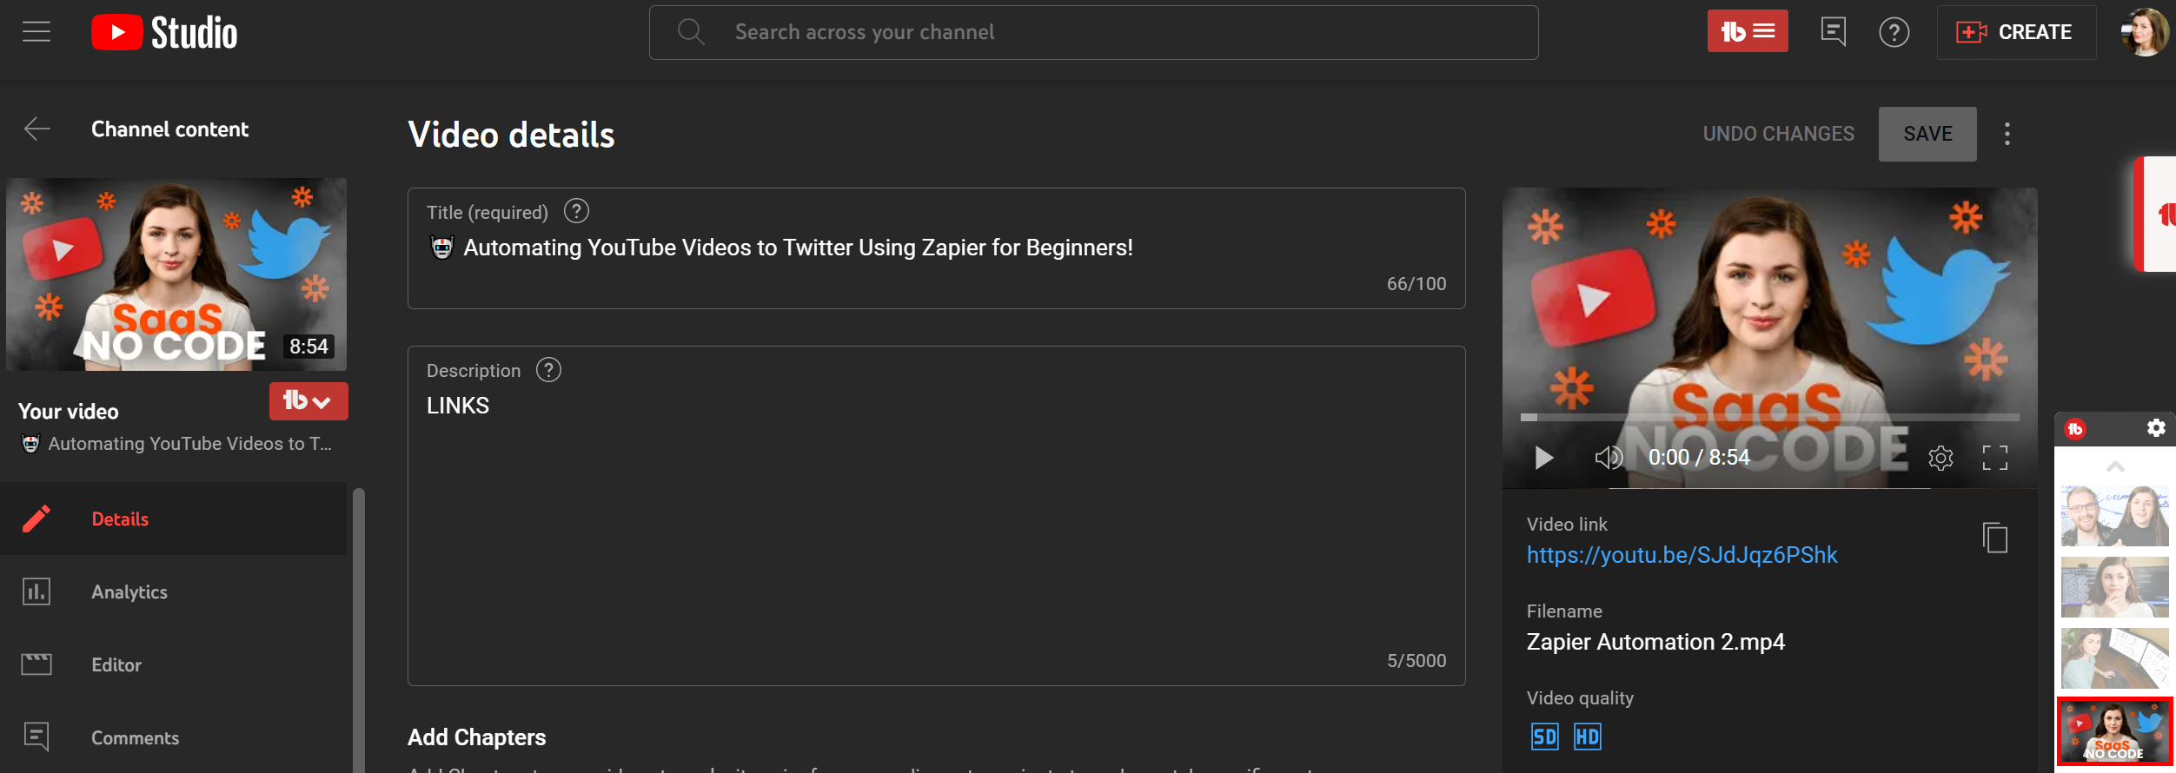Click the 5/5000 description counter
2176x773 pixels.
(1416, 661)
